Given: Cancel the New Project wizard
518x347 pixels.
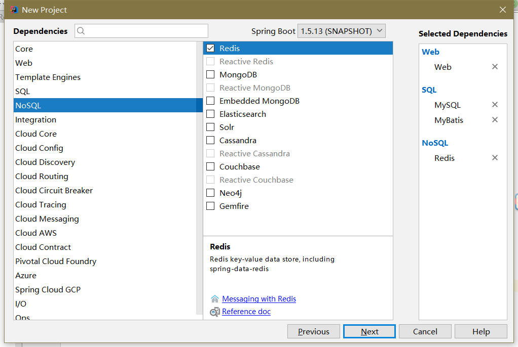Looking at the screenshot, I should click(425, 331).
